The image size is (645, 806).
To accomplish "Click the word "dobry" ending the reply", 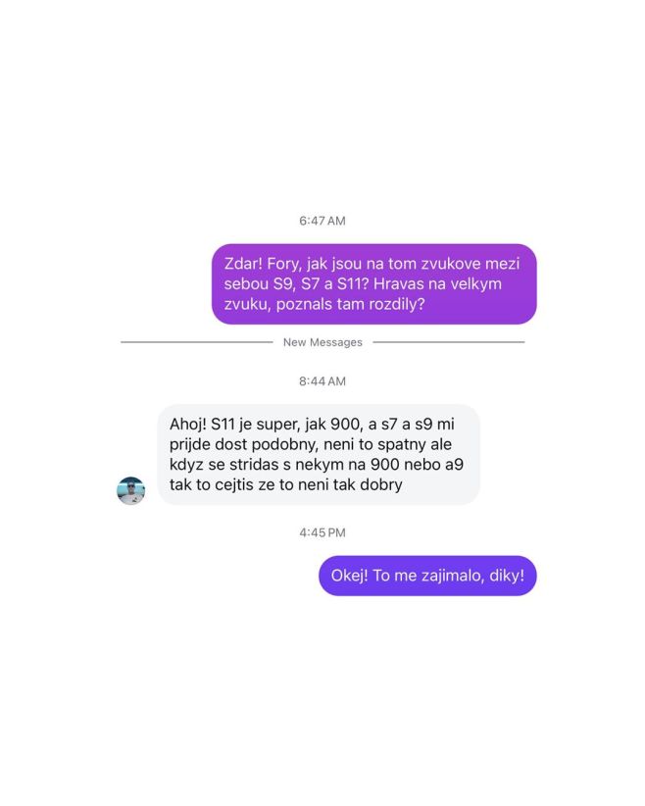I will [381, 484].
